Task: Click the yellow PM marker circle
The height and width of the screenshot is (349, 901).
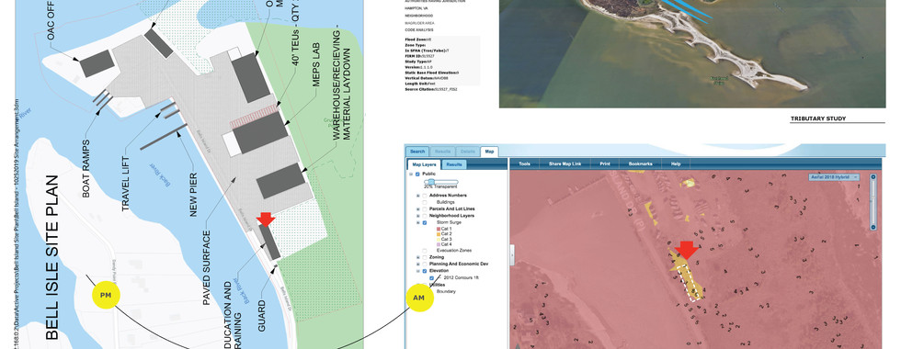Action: pyautogui.click(x=105, y=295)
